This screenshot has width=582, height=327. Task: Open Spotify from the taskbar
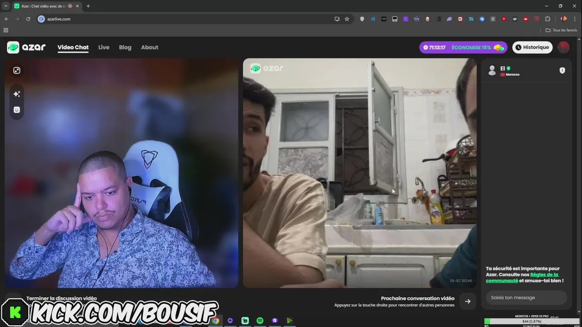click(260, 321)
